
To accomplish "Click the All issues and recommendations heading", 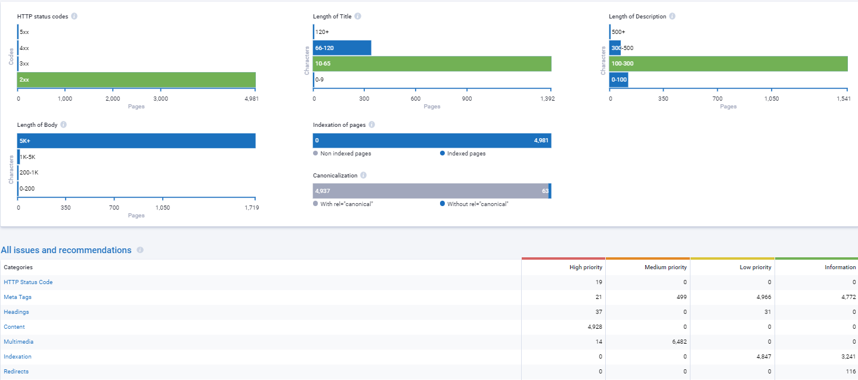I will tap(66, 250).
